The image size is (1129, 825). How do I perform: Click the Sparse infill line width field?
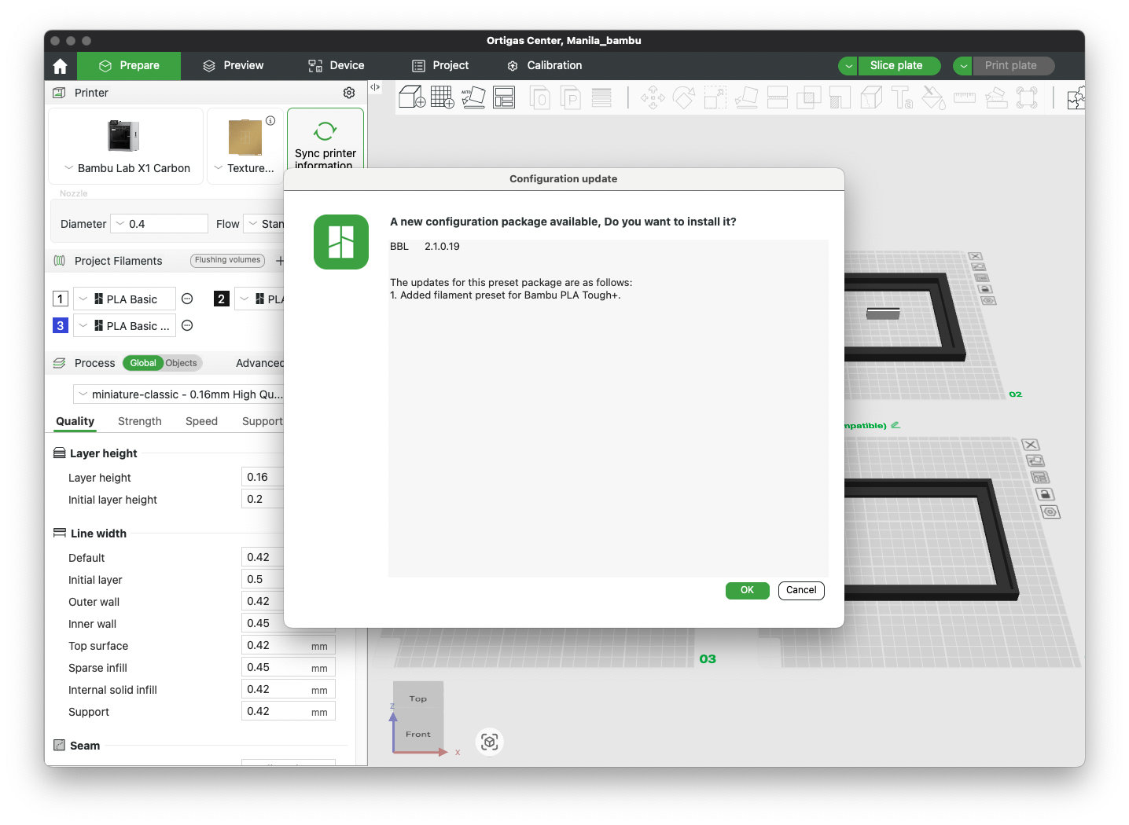pyautogui.click(x=289, y=667)
